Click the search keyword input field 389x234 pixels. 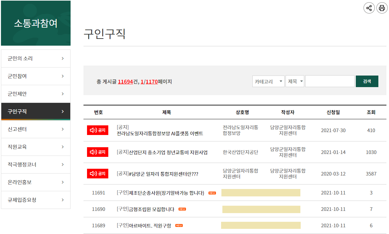coord(330,81)
